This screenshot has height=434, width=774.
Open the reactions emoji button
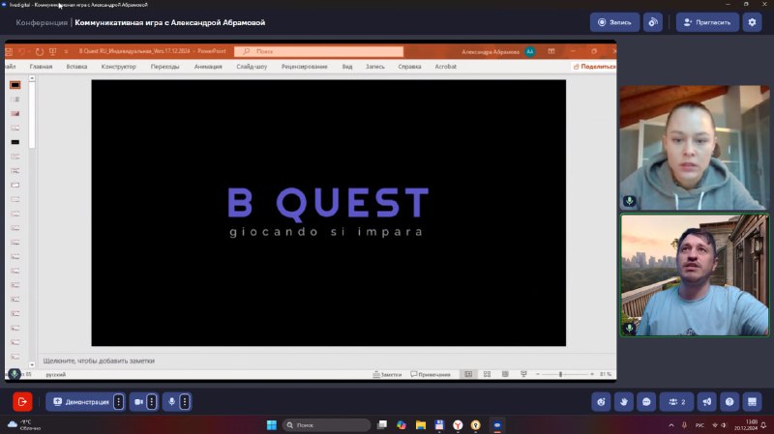pyautogui.click(x=601, y=402)
